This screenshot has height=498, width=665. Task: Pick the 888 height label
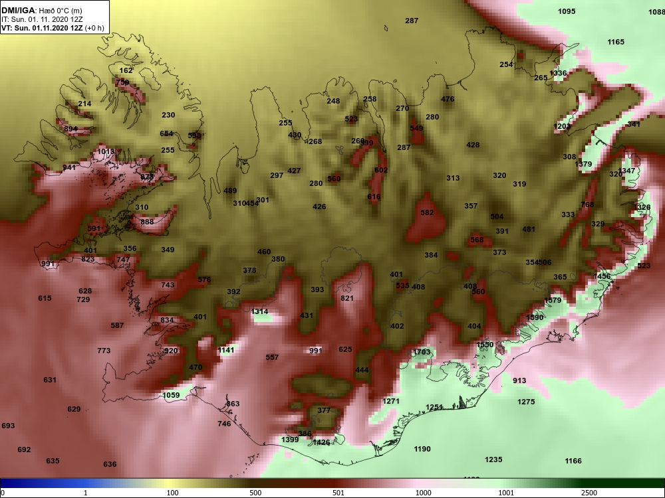click(x=147, y=222)
